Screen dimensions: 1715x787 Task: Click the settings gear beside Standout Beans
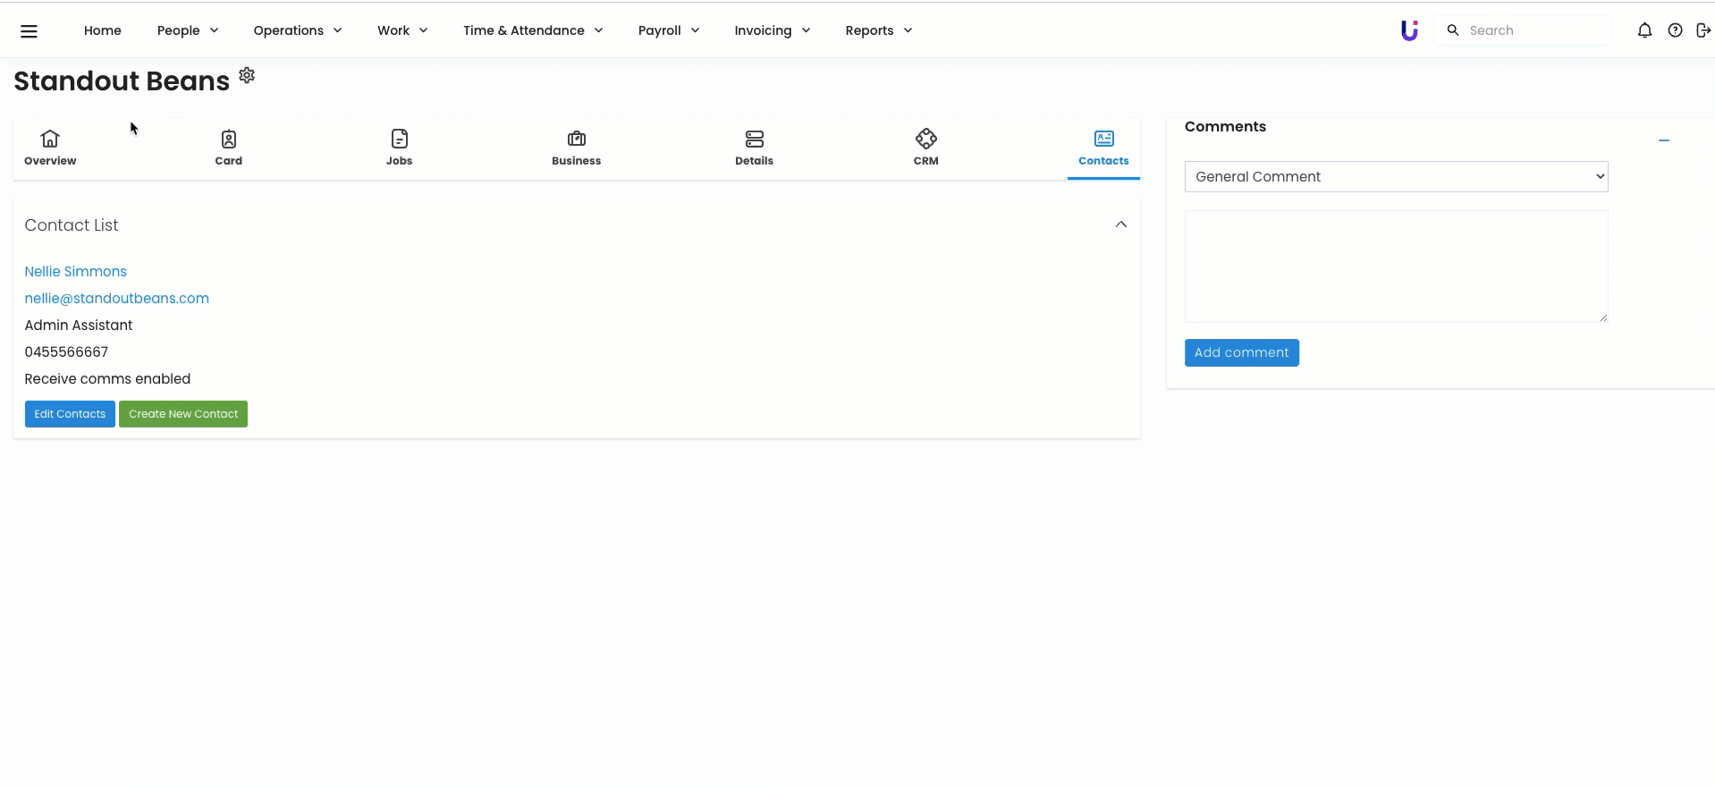(x=247, y=75)
